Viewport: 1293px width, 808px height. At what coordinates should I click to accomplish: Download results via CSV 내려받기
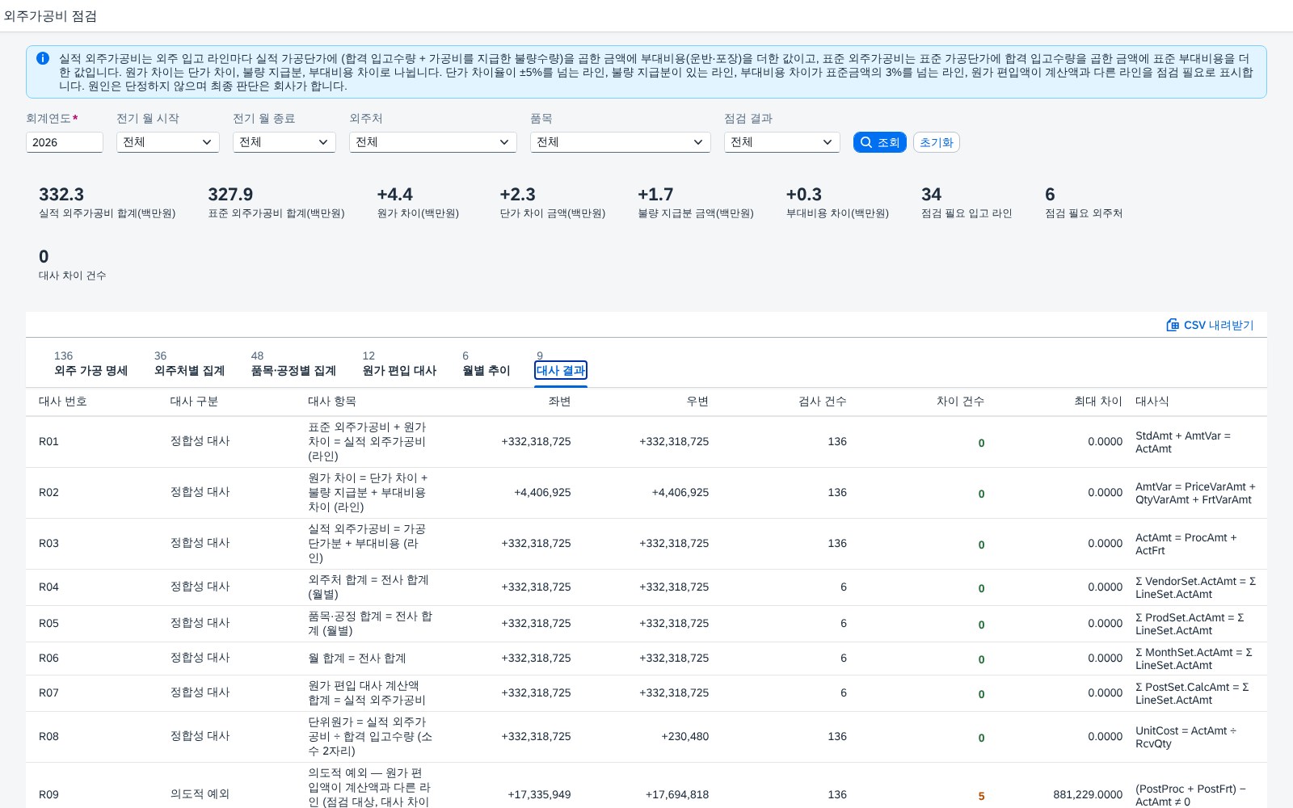1210,325
